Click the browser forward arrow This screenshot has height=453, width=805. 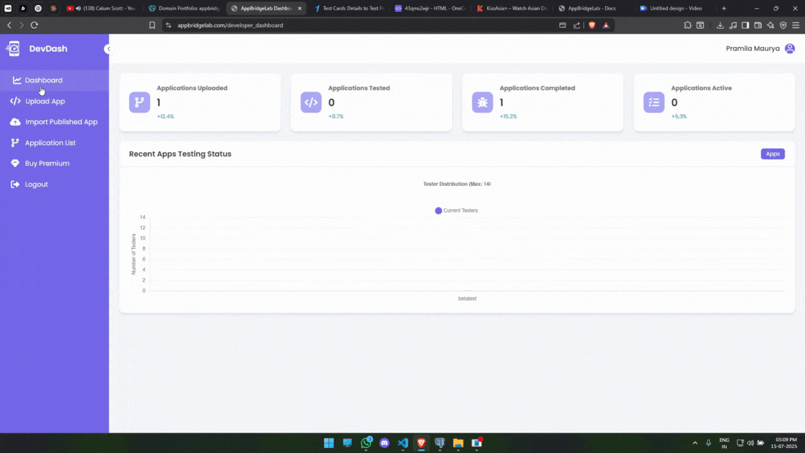pyautogui.click(x=22, y=25)
